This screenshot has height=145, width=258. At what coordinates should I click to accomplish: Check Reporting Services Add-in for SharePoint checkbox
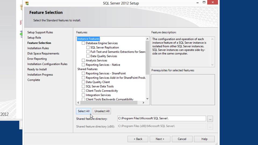[83, 78]
